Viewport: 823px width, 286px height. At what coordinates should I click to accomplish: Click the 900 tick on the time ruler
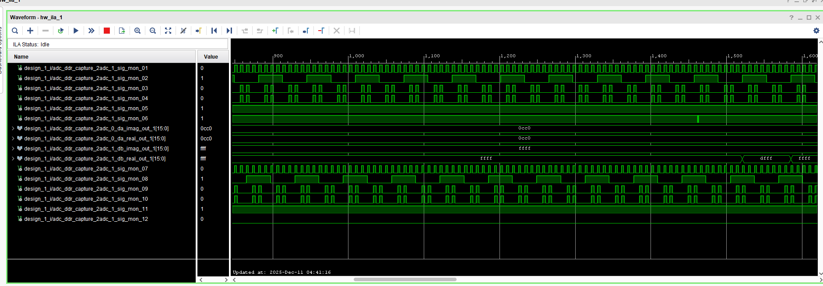[278, 56]
